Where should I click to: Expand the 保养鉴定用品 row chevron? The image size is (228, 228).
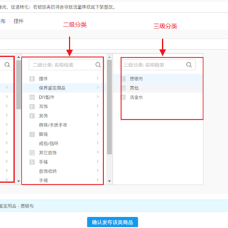click(x=98, y=87)
